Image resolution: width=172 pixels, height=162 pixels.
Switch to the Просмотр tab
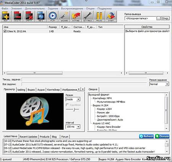click(x=9, y=89)
